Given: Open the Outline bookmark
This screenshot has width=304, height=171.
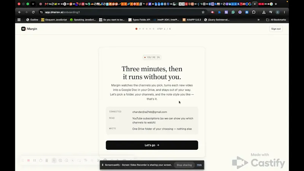Looking at the screenshot, I should pyautogui.click(x=32, y=20).
